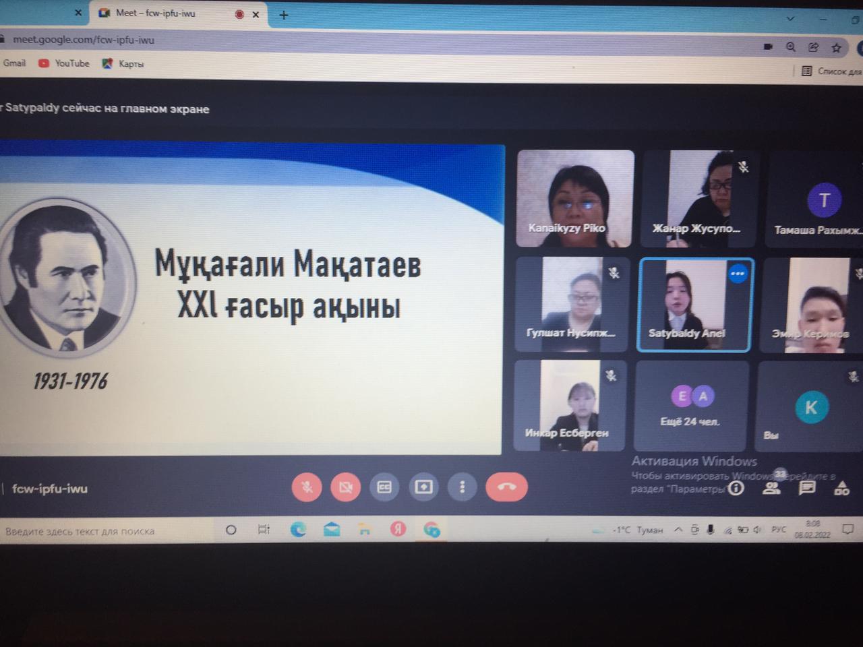
Task: Open a new browser tab
Action: (x=284, y=15)
